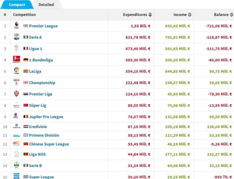The width and height of the screenshot is (234, 179).
Task: Click the Italian flag beside Serie A
Action: tap(26, 37)
